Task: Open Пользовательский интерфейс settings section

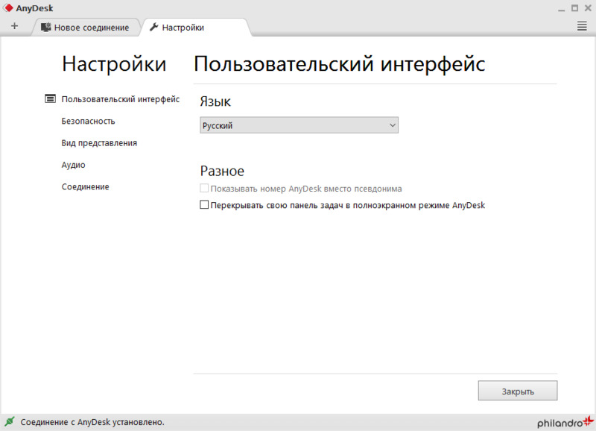Action: click(121, 99)
